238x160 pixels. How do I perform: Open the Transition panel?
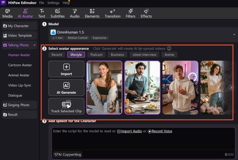point(113,14)
